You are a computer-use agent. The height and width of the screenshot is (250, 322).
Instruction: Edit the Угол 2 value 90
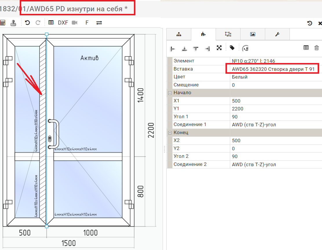click(x=276, y=156)
